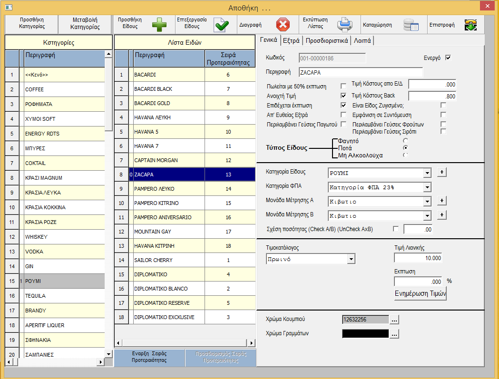
Task: Expand the Κατηγορία ΦΠΑ dropdown
Action: (x=427, y=187)
